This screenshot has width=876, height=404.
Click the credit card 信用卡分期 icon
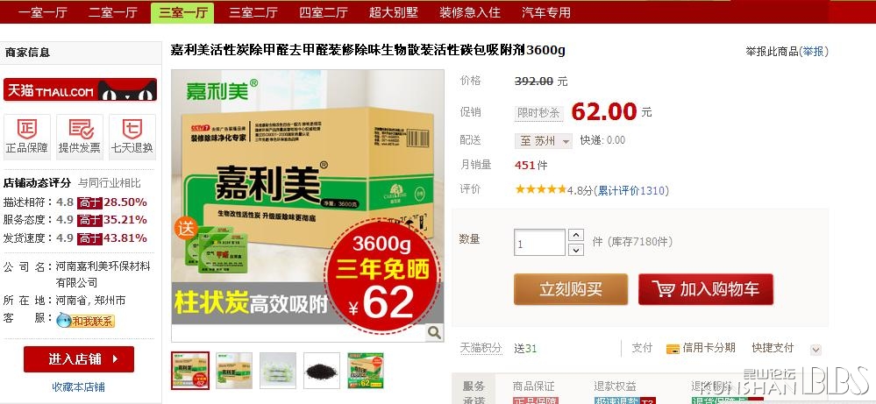click(x=673, y=349)
